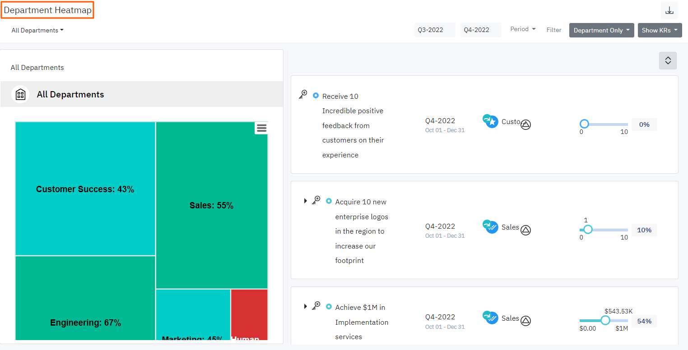This screenshot has width=688, height=350.
Task: Click the building icon next to All Departments
Action: click(x=20, y=94)
